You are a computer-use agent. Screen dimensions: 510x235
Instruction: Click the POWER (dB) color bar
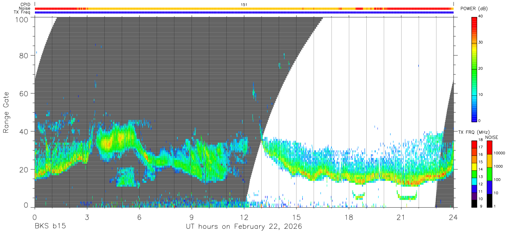pos(474,69)
